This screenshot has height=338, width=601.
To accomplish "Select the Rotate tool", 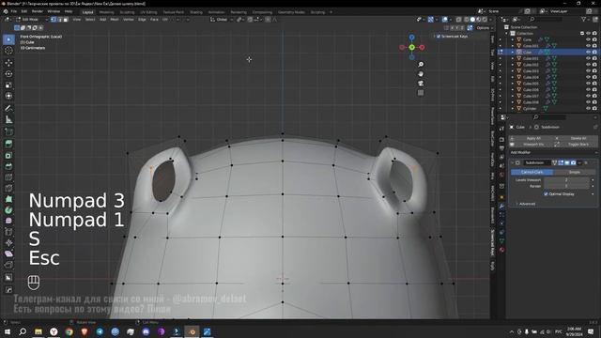I will coord(8,74).
